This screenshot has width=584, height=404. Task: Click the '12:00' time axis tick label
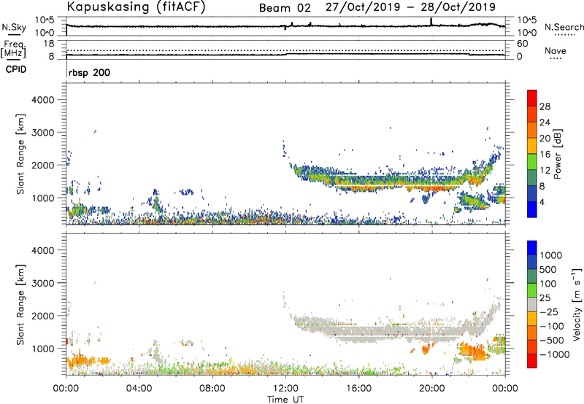(x=285, y=389)
